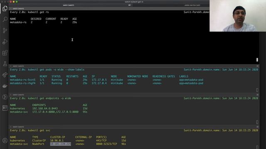This screenshot has width=266, height=149.
Task: Open the Explorer files icon in sidebar
Action: (x=5, y=8)
